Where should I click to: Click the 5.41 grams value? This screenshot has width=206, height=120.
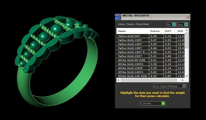pos(153,56)
